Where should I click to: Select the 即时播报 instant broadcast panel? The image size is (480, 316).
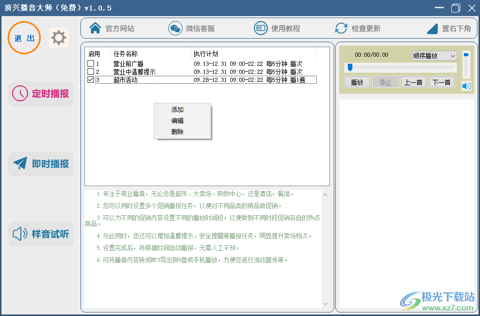coord(40,164)
